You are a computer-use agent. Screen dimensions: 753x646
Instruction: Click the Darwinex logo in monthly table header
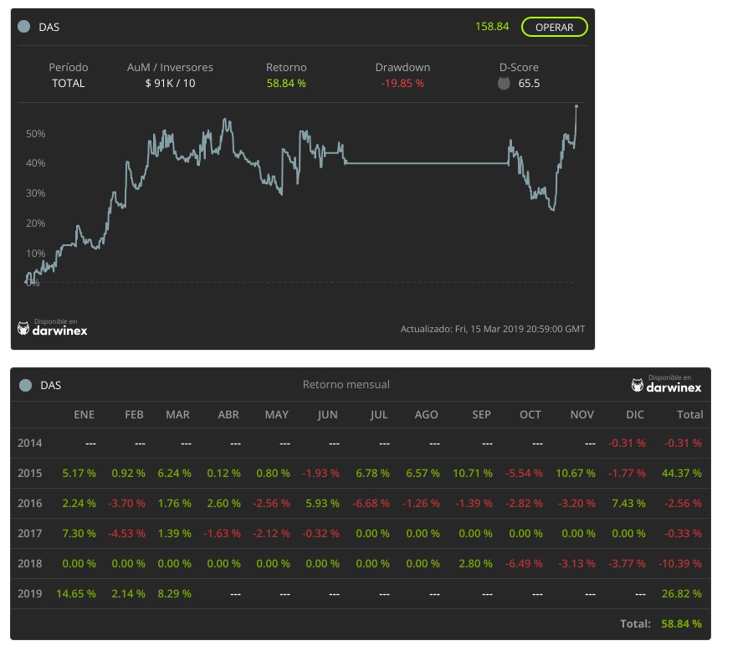coord(666,385)
